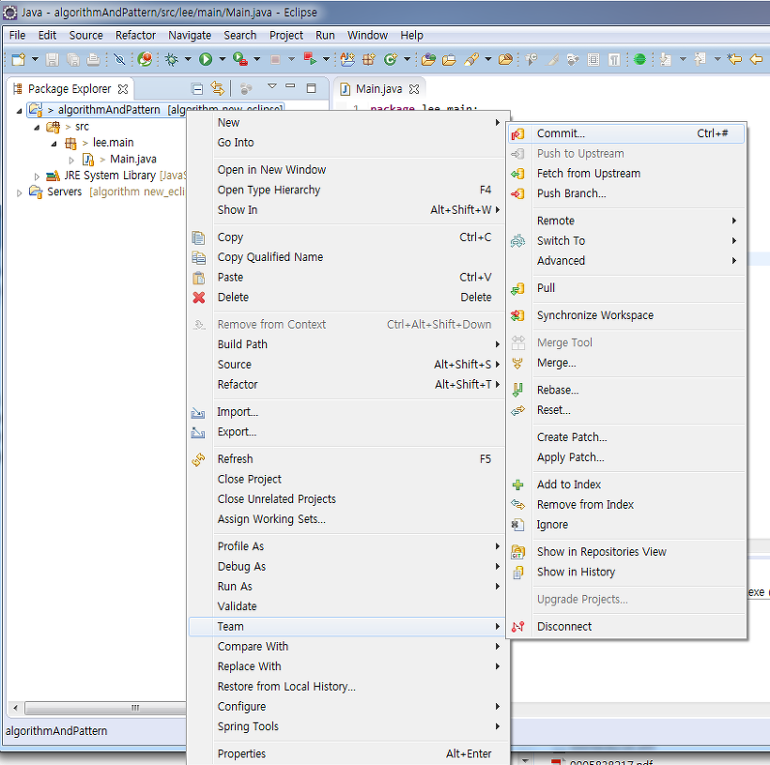Viewport: 770px width, 765px height.
Task: Click Delete in context menu
Action: [x=346, y=298]
